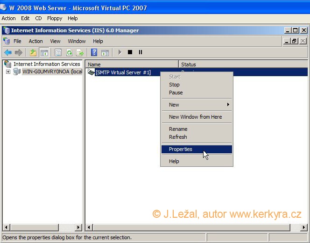Image resolution: width=310 pixels, height=243 pixels.
Task: Select New Window from Here
Action: [195, 117]
